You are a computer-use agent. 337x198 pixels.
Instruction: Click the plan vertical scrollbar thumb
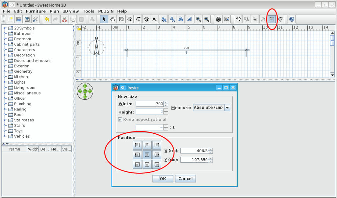[x=332, y=40]
